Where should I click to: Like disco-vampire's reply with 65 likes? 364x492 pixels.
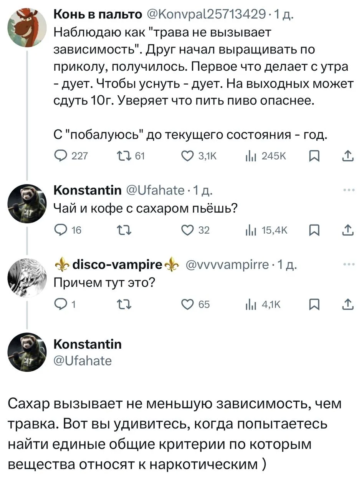point(189,304)
